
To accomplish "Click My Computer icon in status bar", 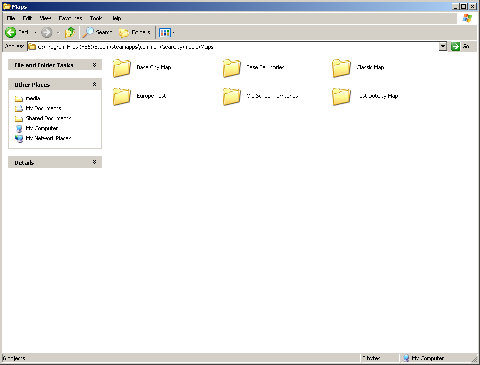I will 406,358.
